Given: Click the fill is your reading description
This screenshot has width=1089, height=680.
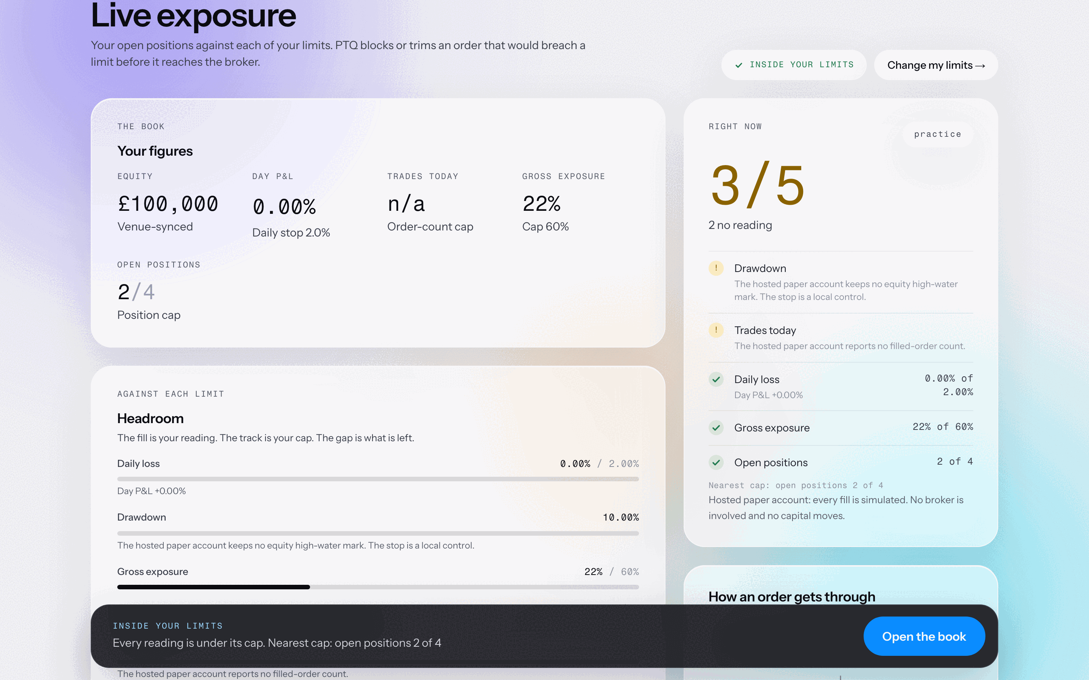Looking at the screenshot, I should point(265,438).
